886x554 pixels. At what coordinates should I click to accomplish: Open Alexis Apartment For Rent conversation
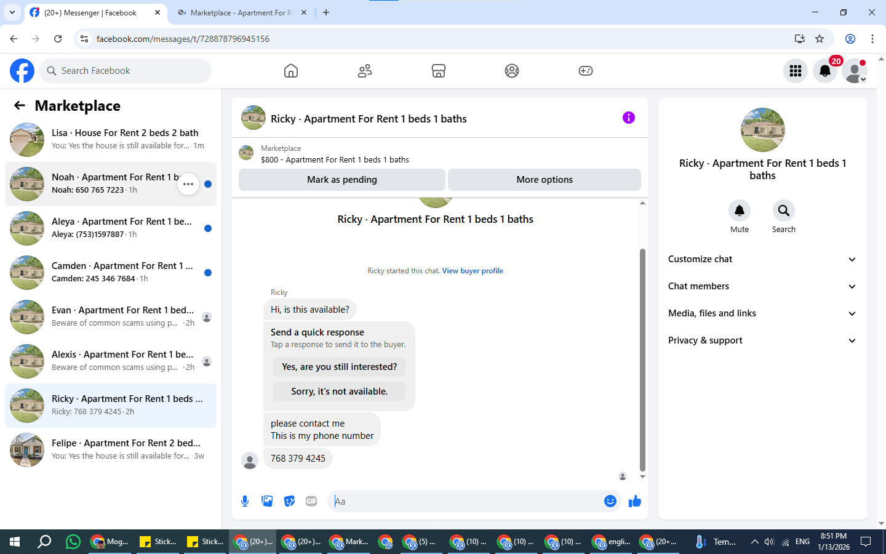tap(111, 361)
